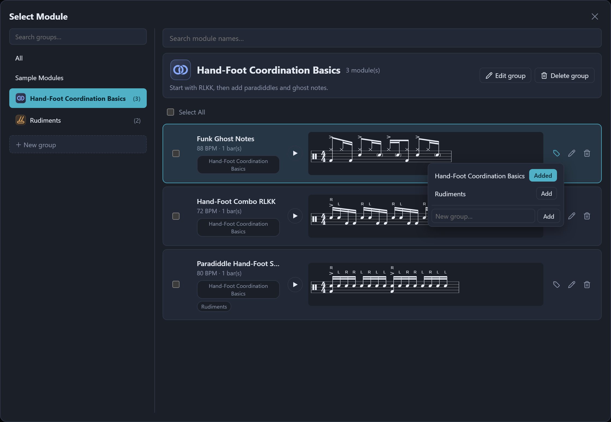Click Edit group button
611x422 pixels.
click(505, 76)
